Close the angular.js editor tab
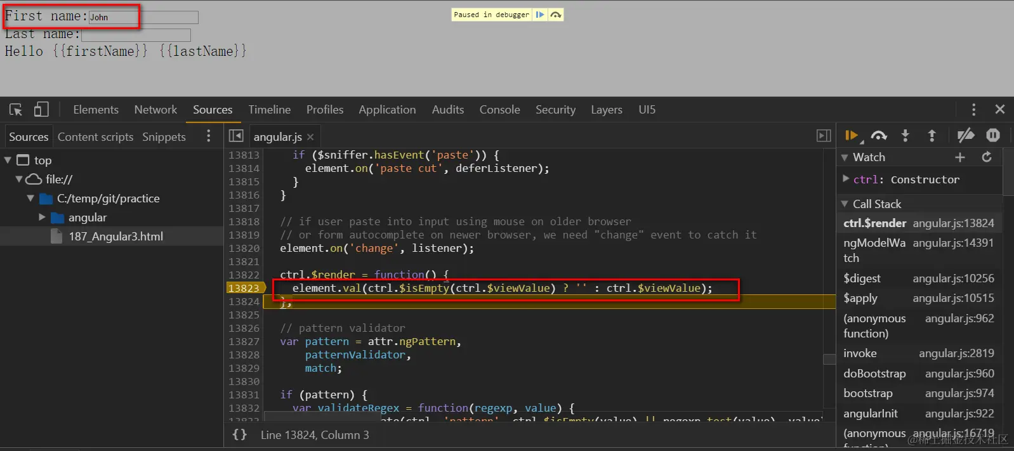This screenshot has height=451, width=1014. click(x=310, y=137)
